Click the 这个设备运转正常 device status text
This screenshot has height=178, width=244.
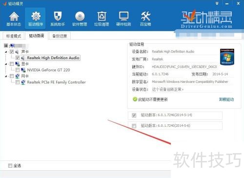pyautogui.click(x=168, y=89)
